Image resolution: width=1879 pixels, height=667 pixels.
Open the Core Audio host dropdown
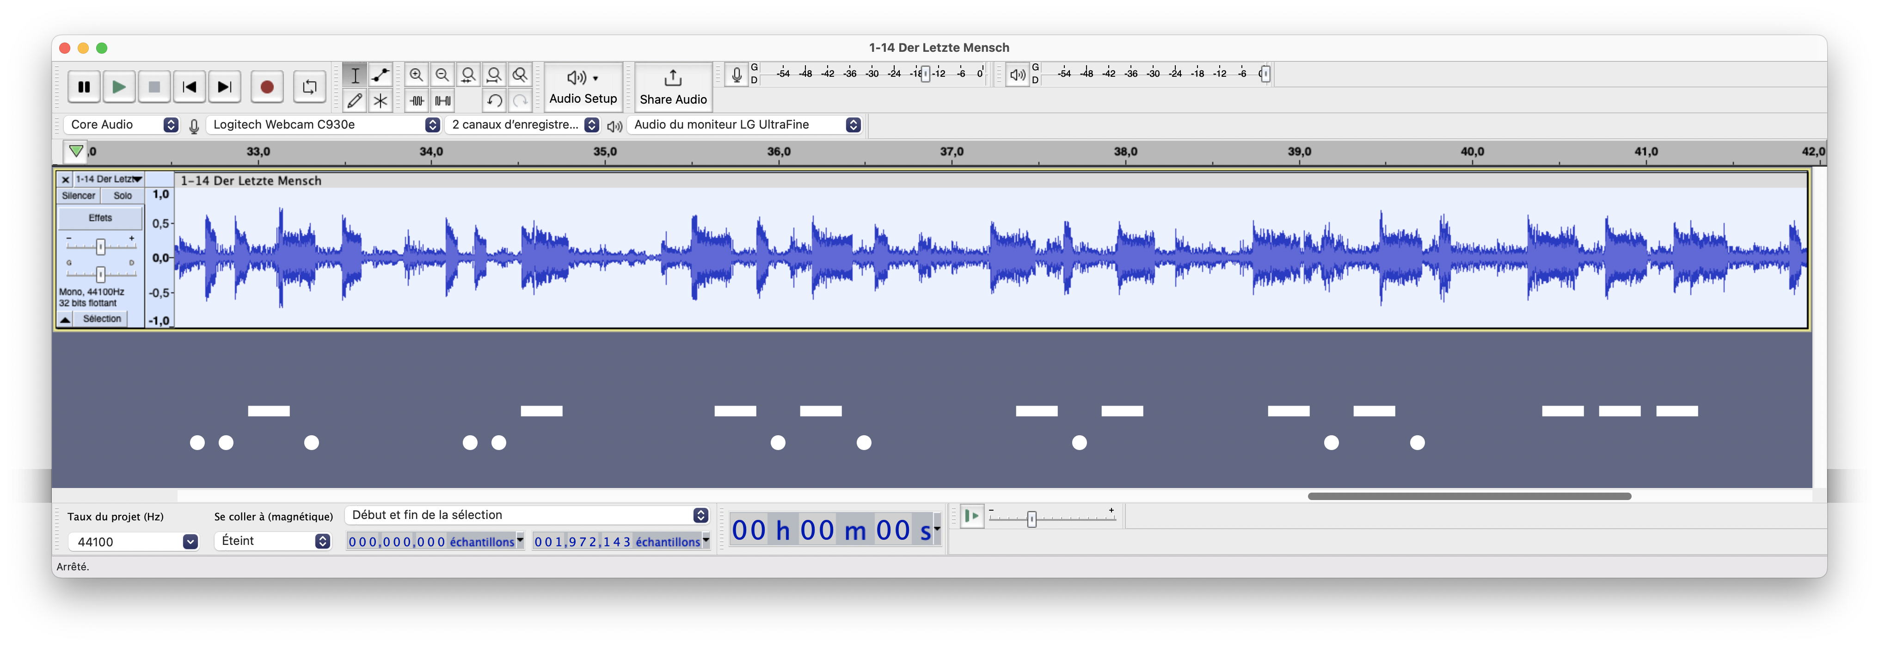(x=122, y=125)
